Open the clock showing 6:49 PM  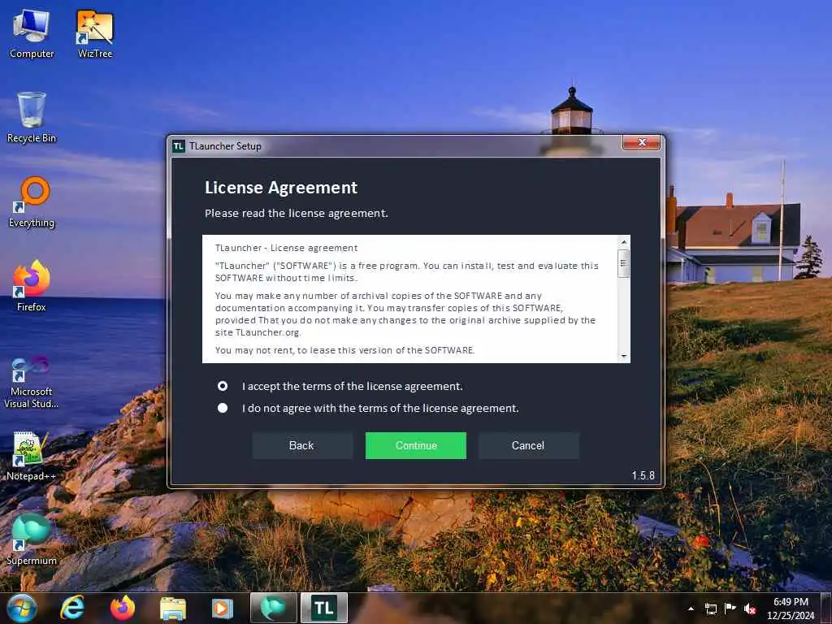pyautogui.click(x=791, y=609)
